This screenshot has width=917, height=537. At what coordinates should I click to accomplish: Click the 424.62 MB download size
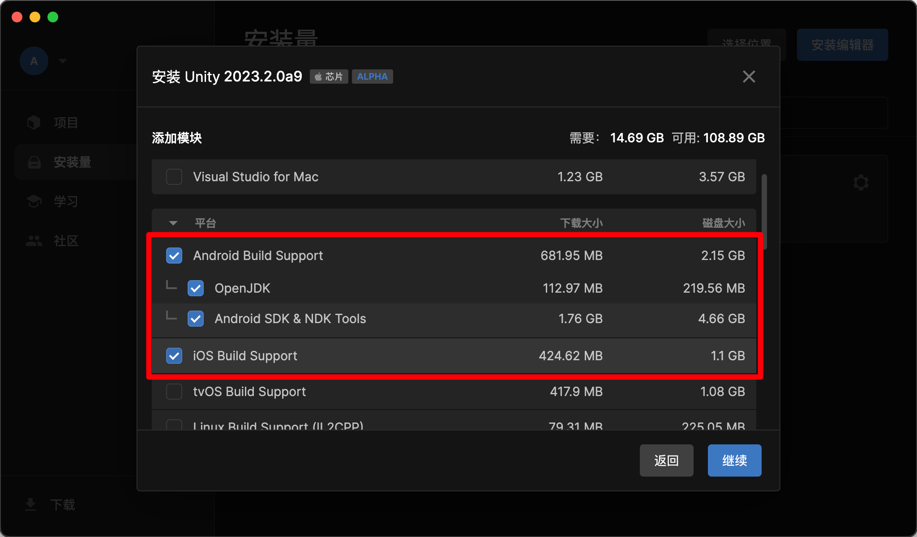tap(570, 356)
